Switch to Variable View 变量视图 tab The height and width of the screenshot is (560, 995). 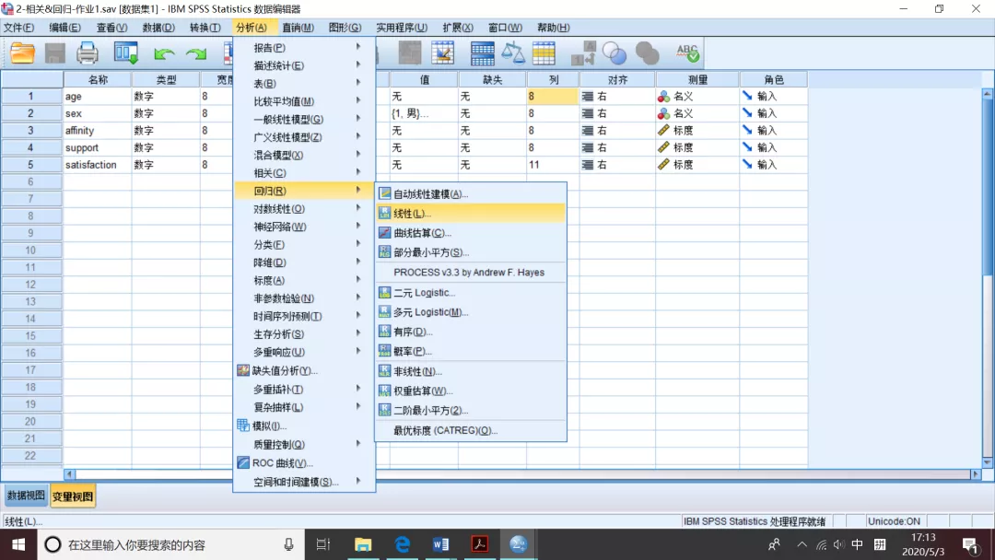73,496
